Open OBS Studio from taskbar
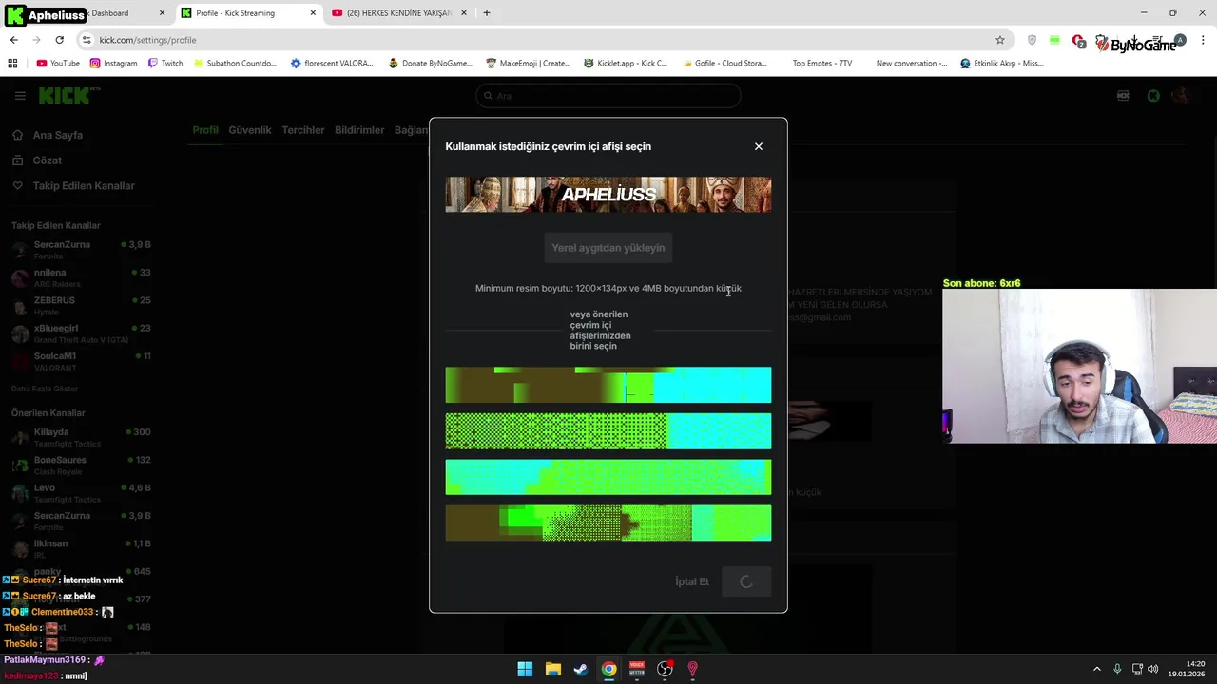The height and width of the screenshot is (684, 1217). point(665,669)
